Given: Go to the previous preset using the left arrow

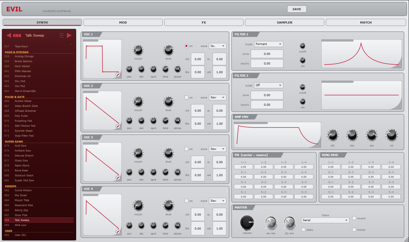Looking at the screenshot, I should click(x=9, y=35).
